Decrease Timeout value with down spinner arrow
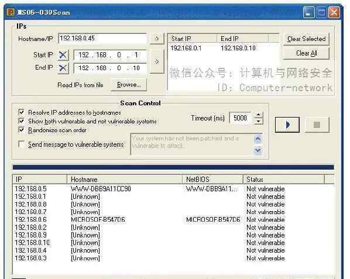 coord(259,121)
